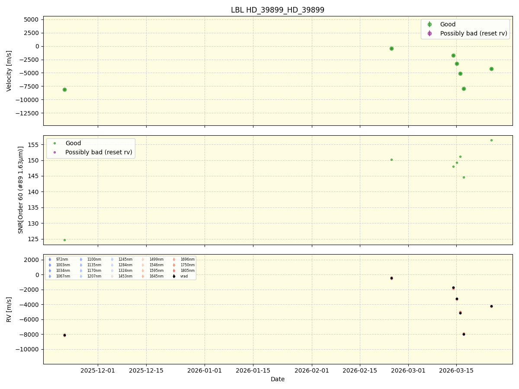This screenshot has width=519, height=389.
Task: Click the 2026-02-01 date tick label
Action: click(312, 370)
